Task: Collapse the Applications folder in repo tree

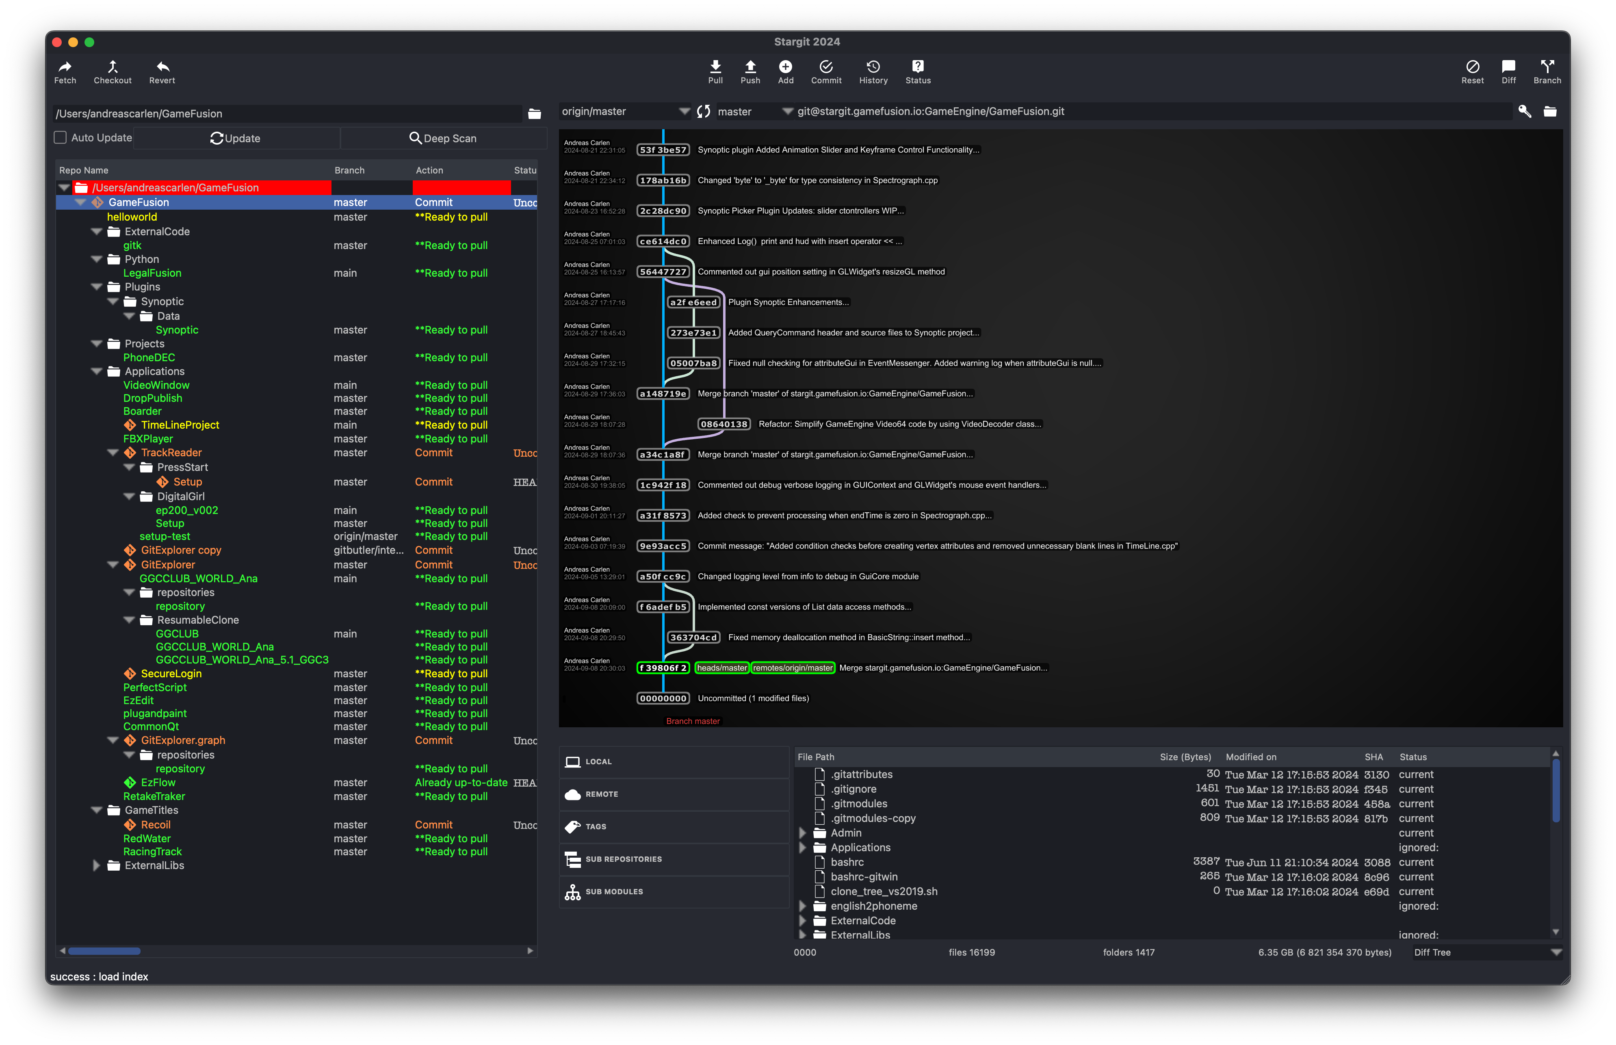Action: [x=96, y=371]
